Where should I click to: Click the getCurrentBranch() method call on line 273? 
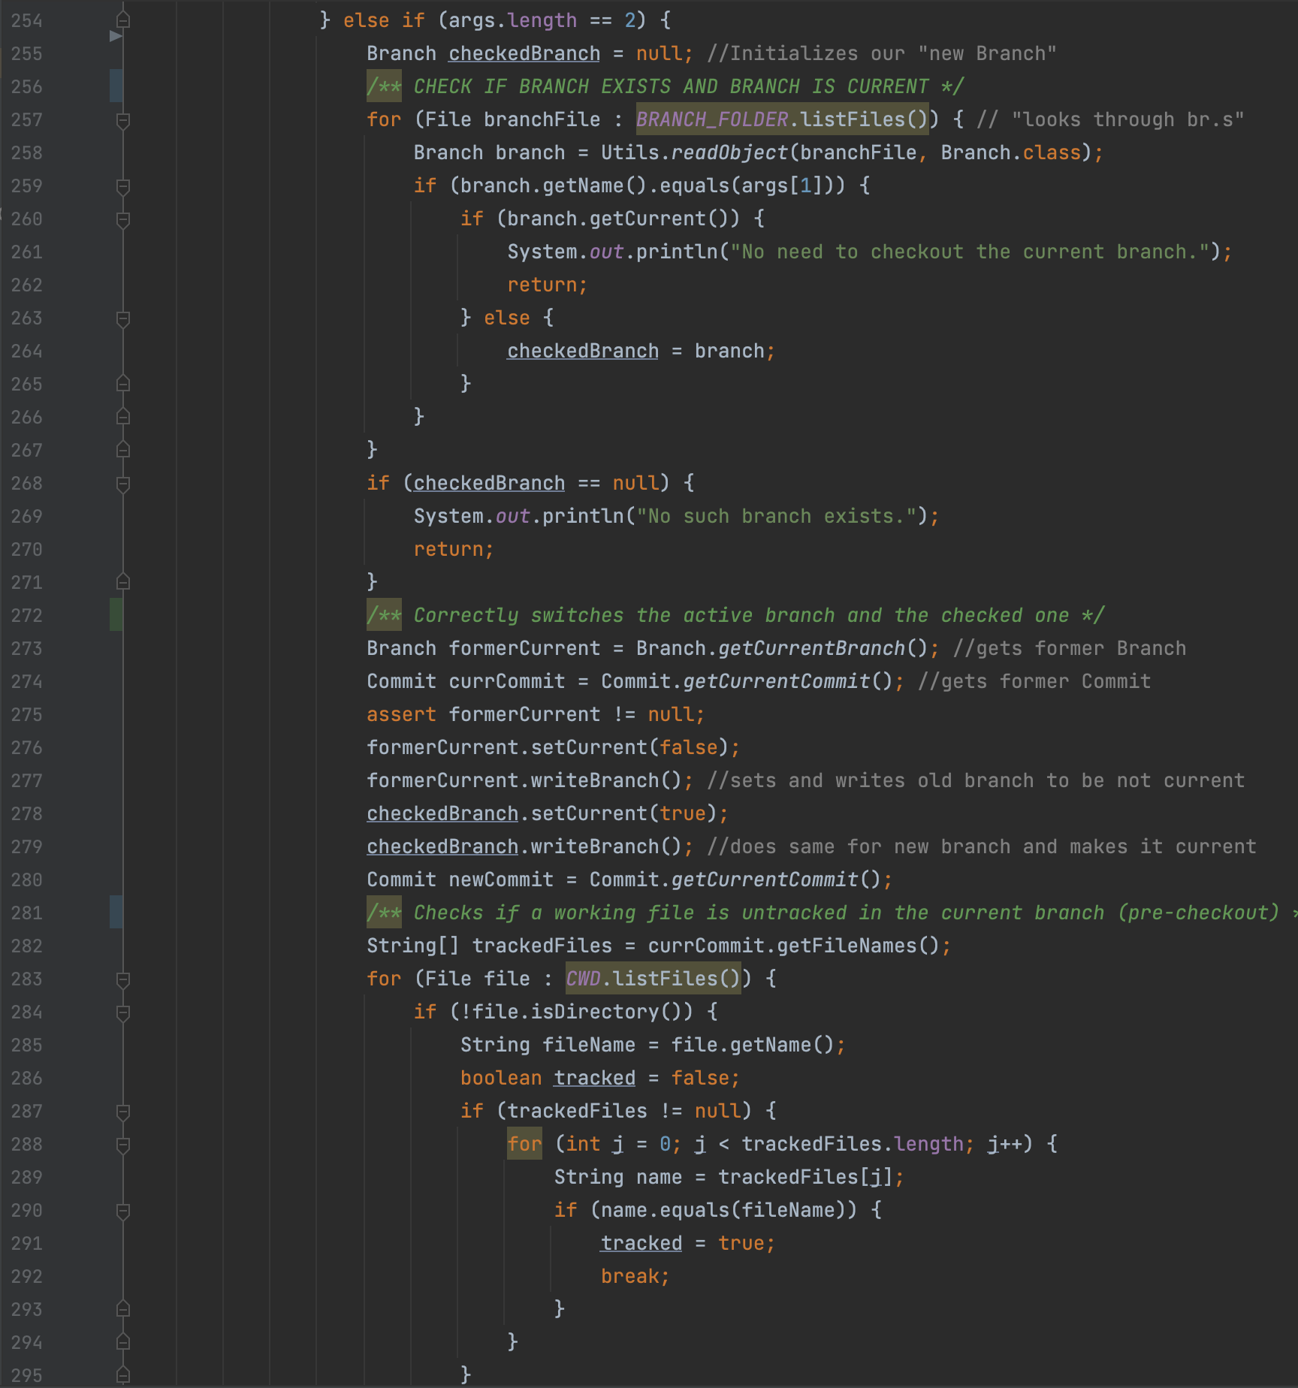(x=811, y=648)
